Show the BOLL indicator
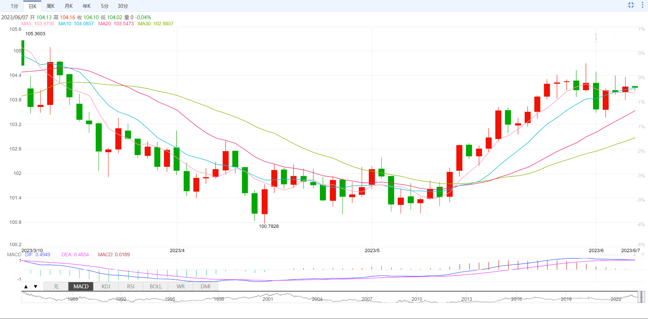Screen dimensions: 648x319 pos(156,287)
